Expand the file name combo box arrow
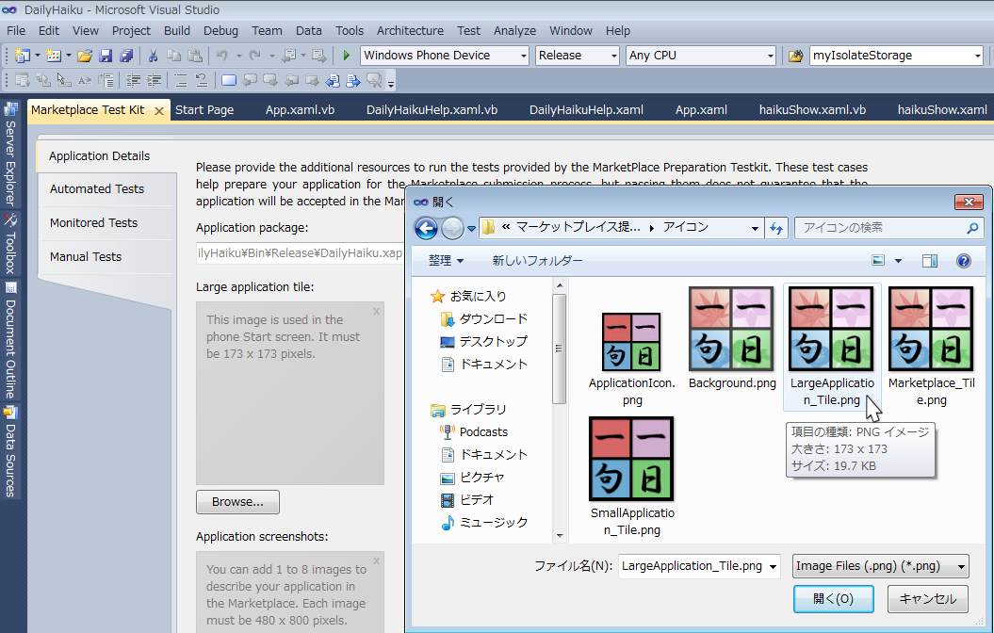The image size is (994, 633). (x=773, y=566)
